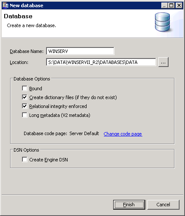The image size is (185, 216).
Task: Click the New database title bar text
Action: (x=27, y=6)
